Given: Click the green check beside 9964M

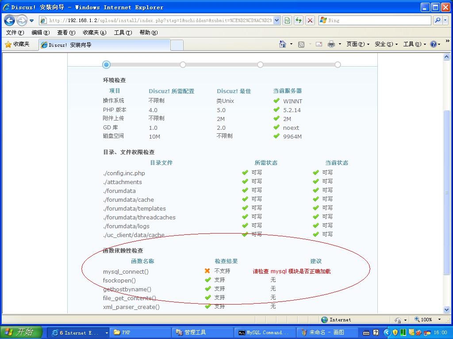Looking at the screenshot, I should pos(276,136).
